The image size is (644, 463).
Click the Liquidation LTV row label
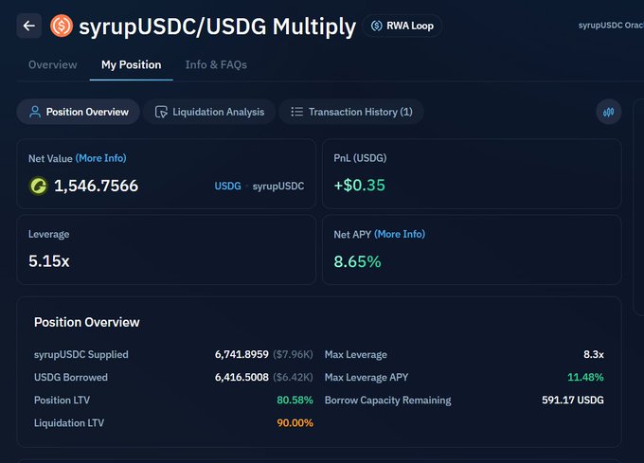point(69,423)
